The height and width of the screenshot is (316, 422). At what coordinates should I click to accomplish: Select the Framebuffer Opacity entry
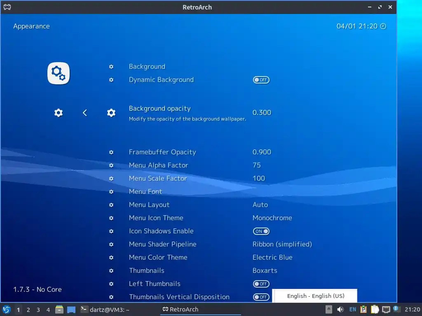[x=162, y=152]
